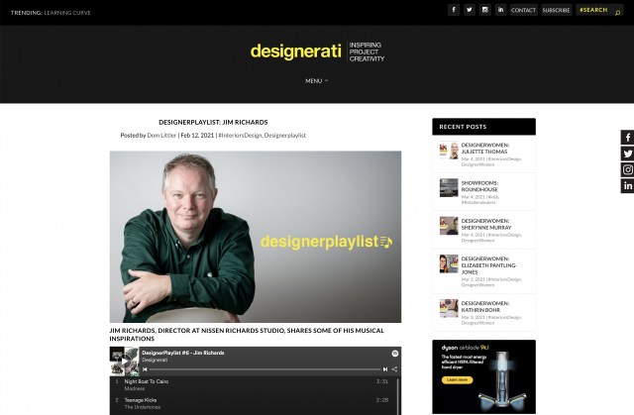Click the search magnifier icon
Screen dimensions: 634x415
point(617,12)
